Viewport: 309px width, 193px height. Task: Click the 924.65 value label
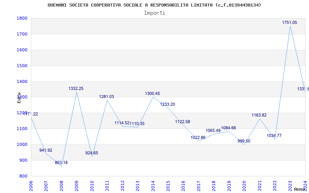pyautogui.click(x=92, y=153)
